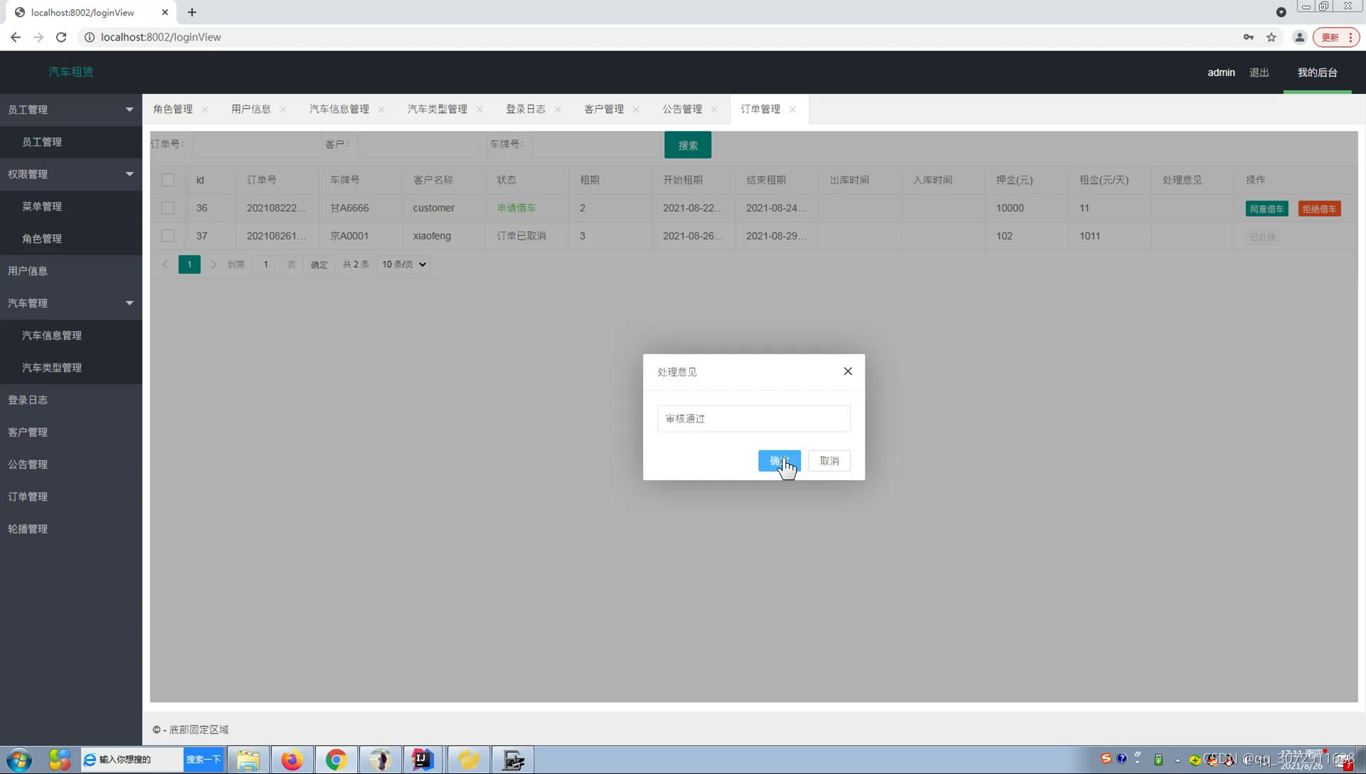1366x774 pixels.
Task: Switch to the 汽车类型管理 tab
Action: [x=438, y=110]
